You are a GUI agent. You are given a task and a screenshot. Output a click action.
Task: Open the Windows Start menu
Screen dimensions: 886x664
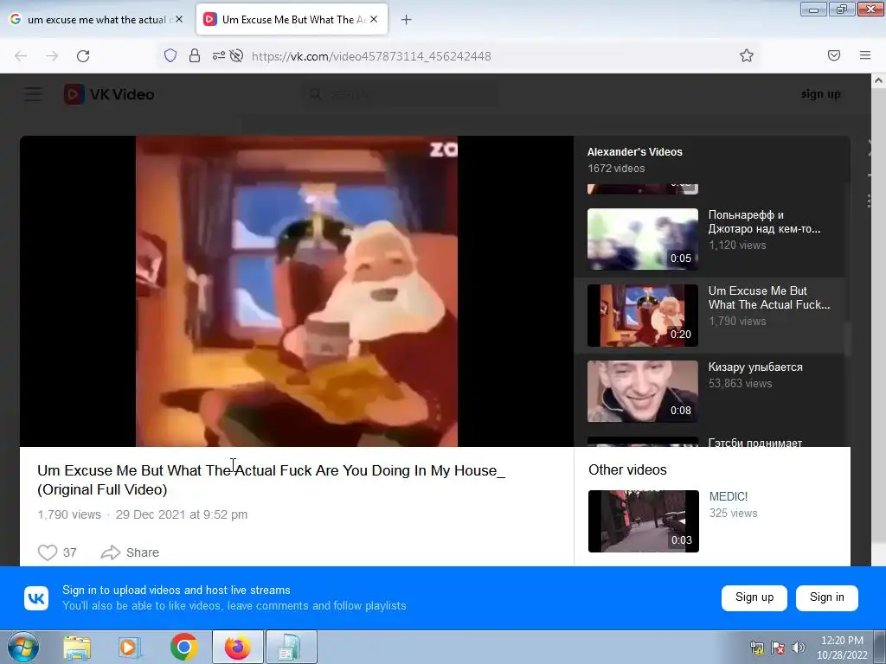pos(23,647)
